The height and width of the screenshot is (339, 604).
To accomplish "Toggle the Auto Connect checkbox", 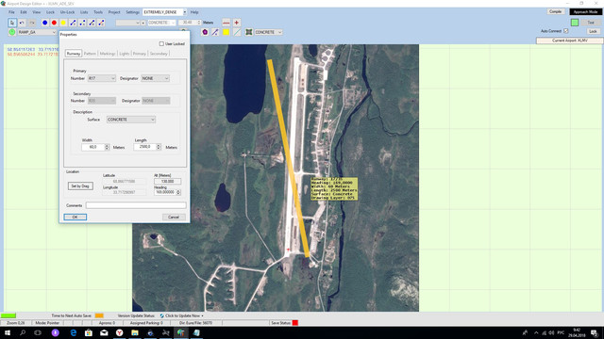I will coord(566,31).
